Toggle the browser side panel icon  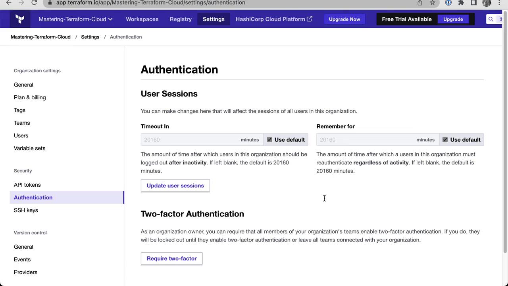tap(473, 3)
